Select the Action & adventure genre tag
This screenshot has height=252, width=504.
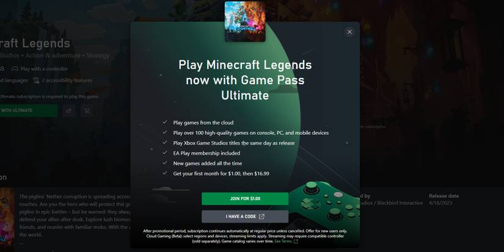click(53, 56)
